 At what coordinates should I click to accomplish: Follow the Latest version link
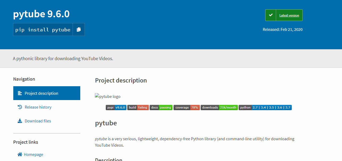[289, 15]
